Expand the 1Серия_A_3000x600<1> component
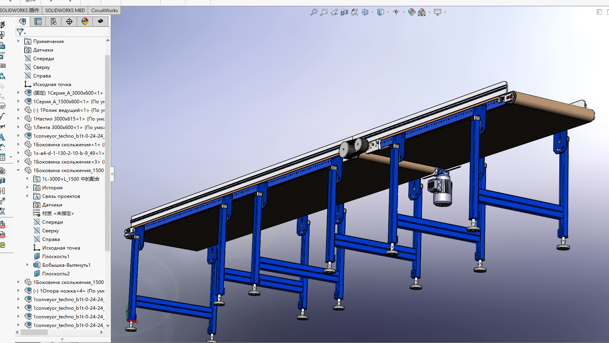Viewport: 609px width, 343px height. pyautogui.click(x=18, y=93)
